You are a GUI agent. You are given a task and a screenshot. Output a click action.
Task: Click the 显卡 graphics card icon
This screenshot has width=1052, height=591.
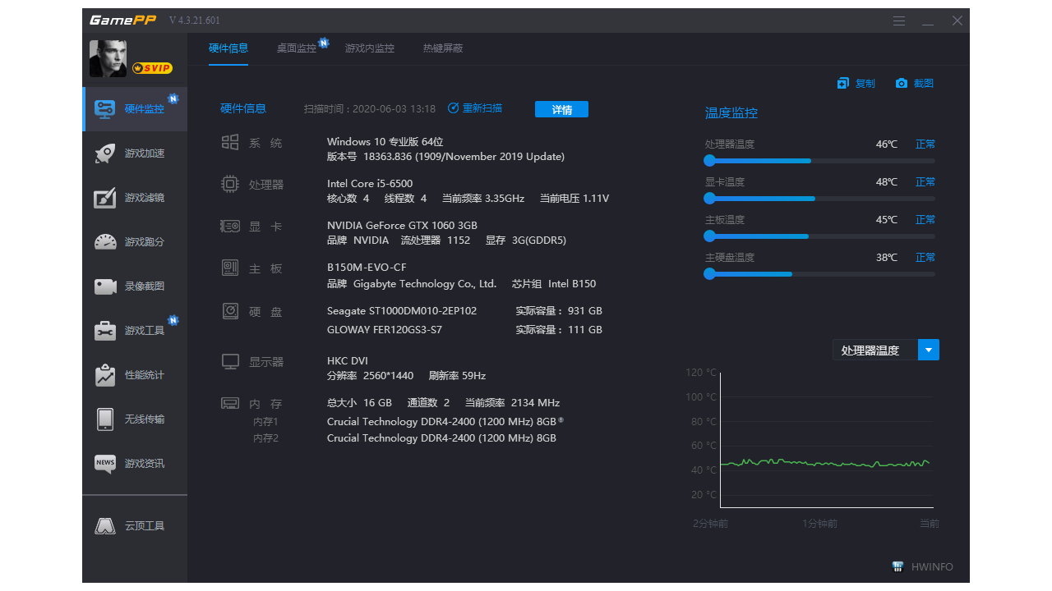pyautogui.click(x=230, y=226)
